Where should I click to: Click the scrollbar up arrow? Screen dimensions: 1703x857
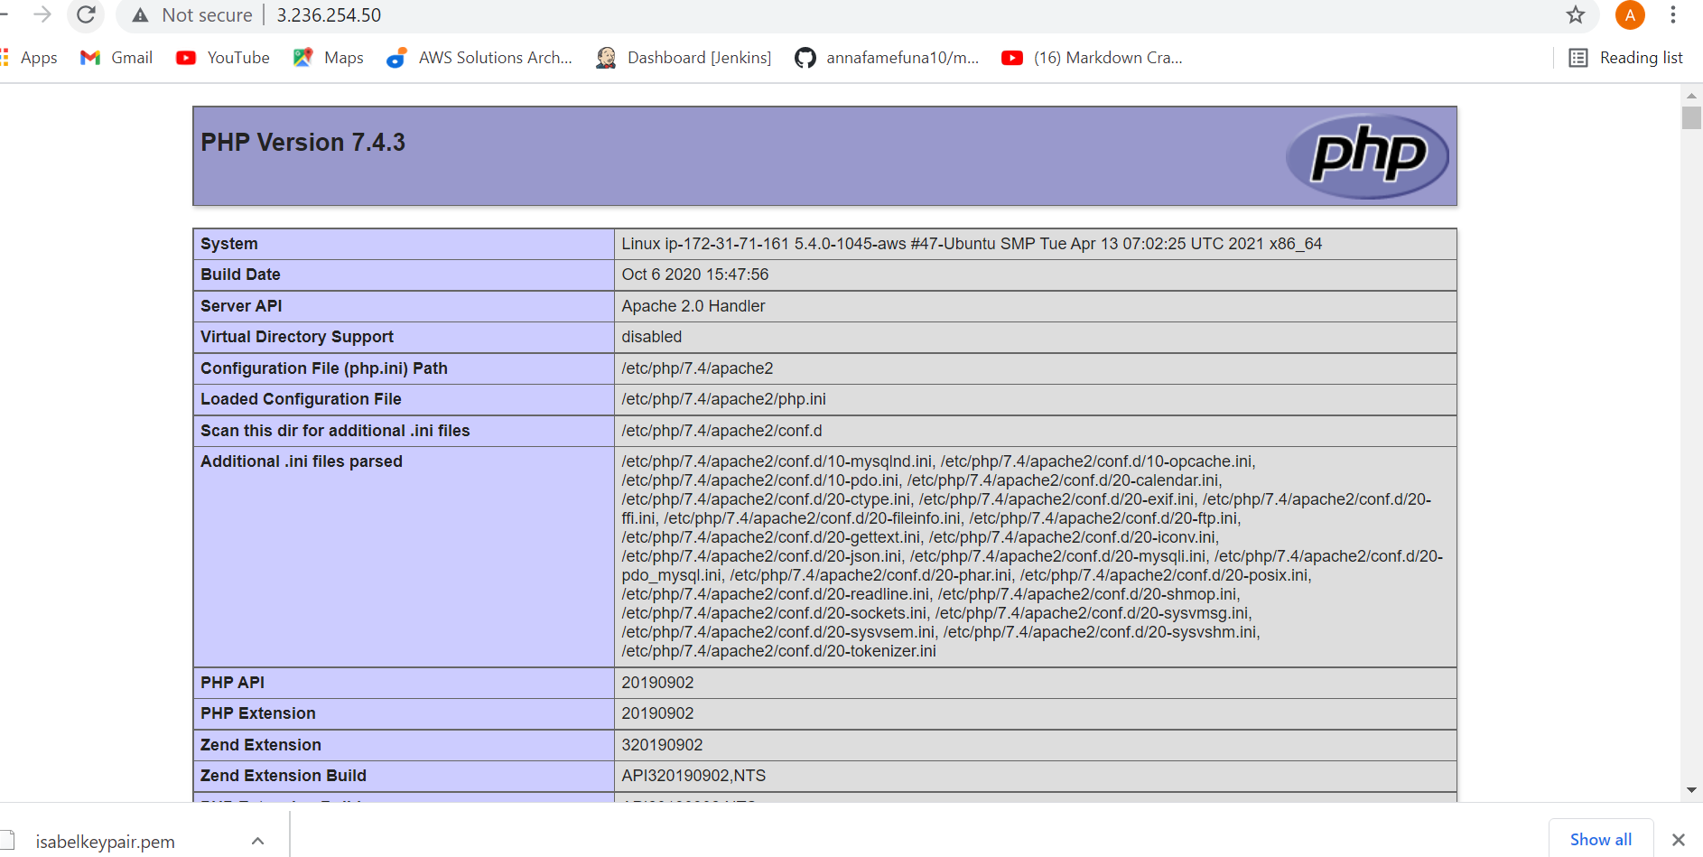1691,95
